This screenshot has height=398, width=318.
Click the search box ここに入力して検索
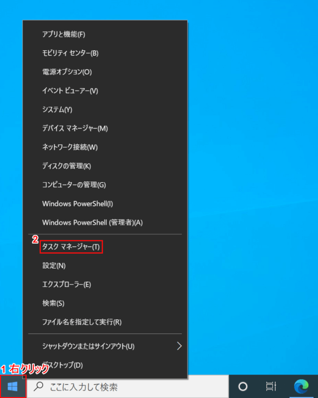point(128,387)
